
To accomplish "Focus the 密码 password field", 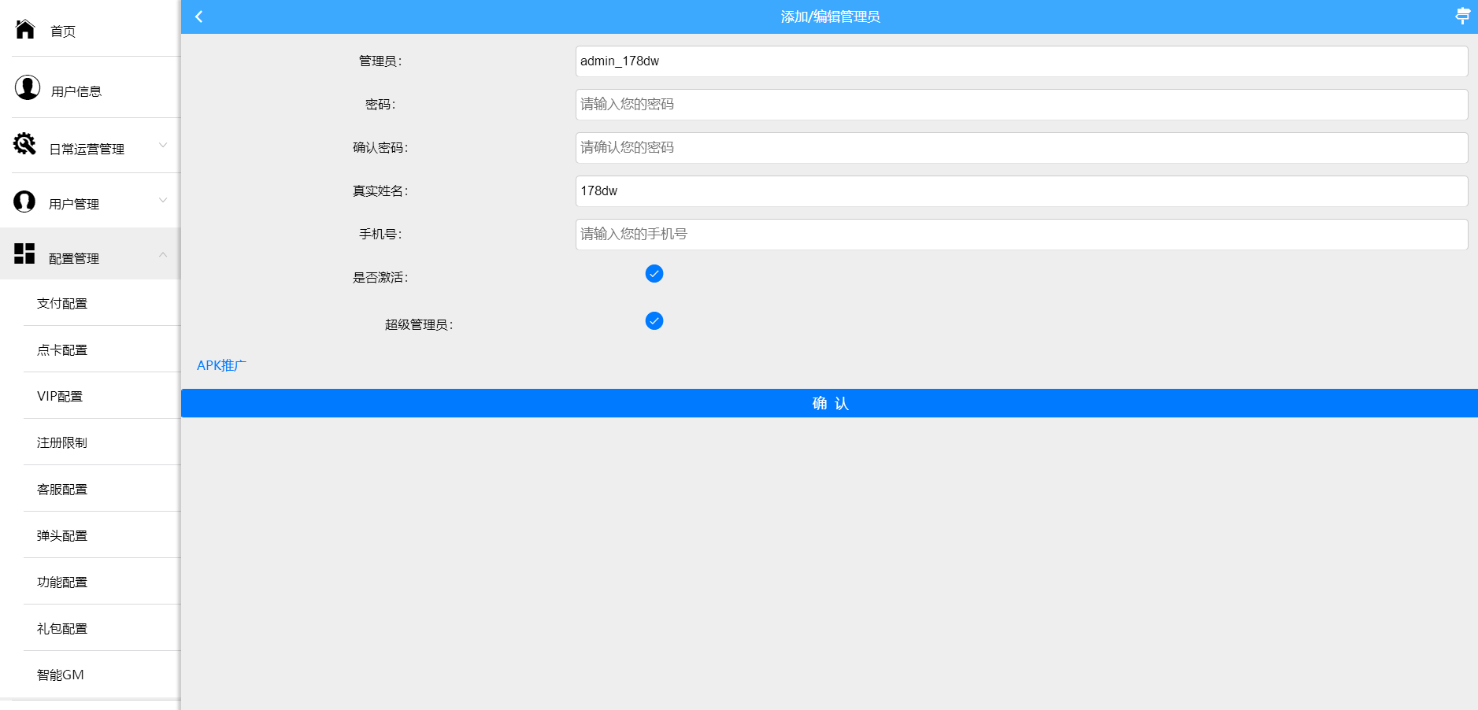I will coord(1021,105).
